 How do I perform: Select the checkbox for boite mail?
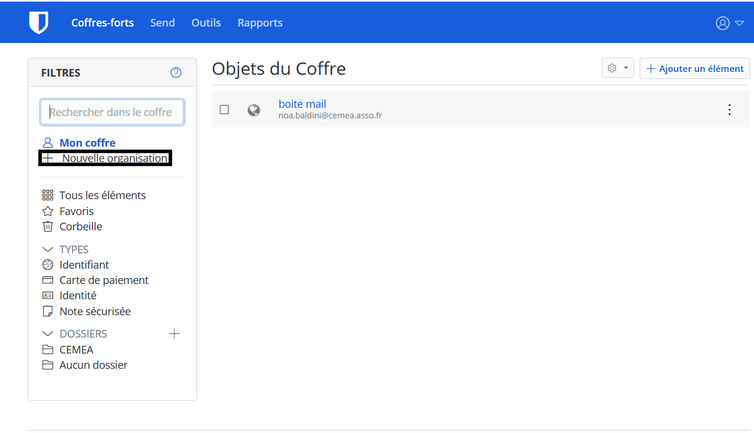pos(224,110)
